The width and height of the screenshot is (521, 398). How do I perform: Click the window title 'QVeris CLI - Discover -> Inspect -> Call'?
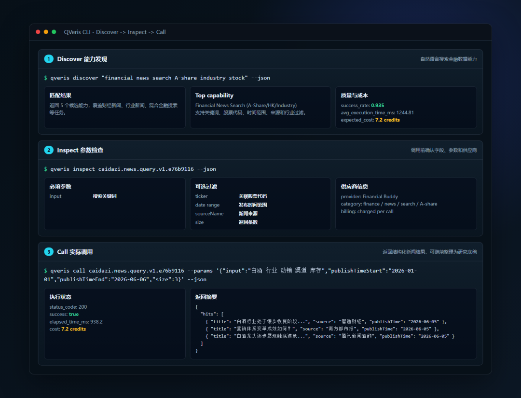[x=115, y=32]
